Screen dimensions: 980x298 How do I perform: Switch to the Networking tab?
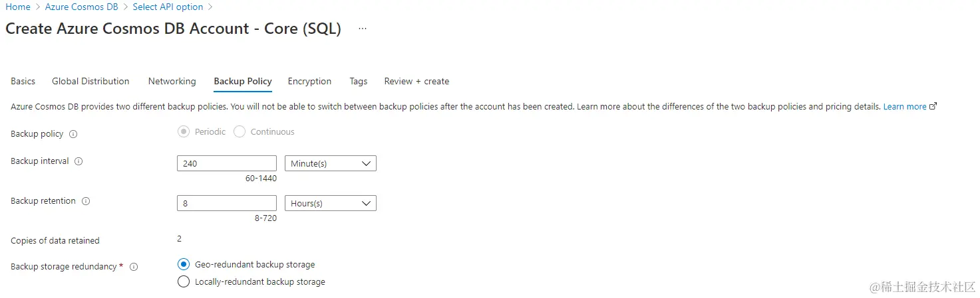click(x=172, y=81)
